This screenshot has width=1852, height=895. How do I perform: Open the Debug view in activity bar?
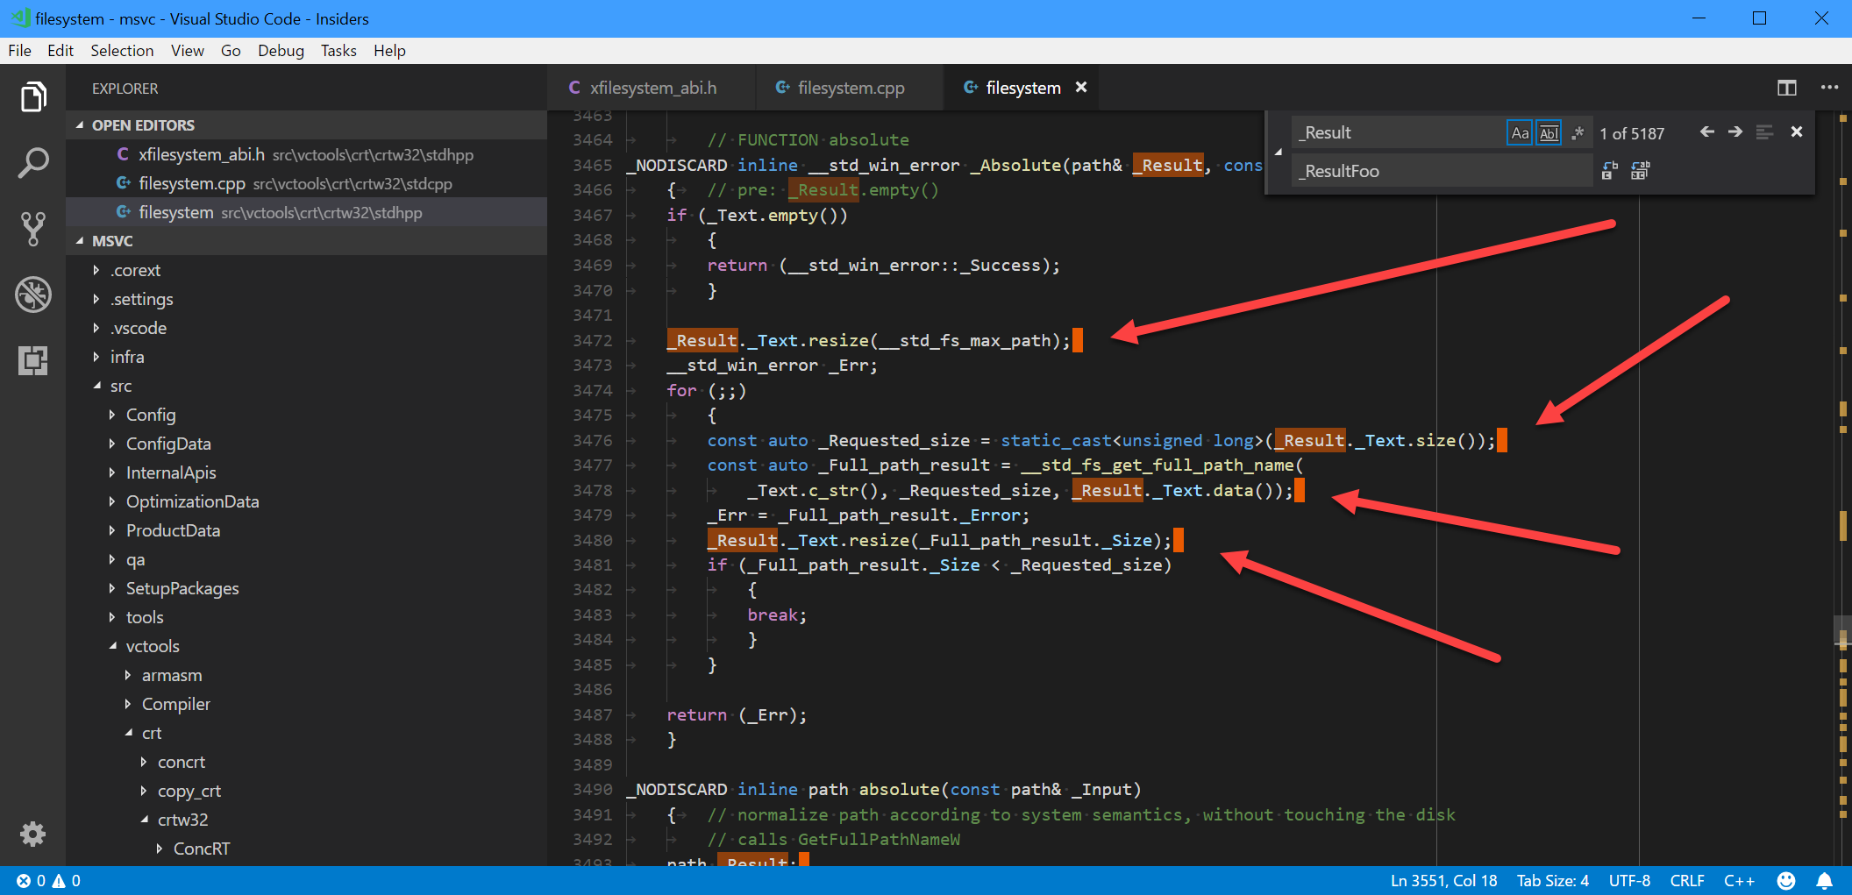(32, 295)
